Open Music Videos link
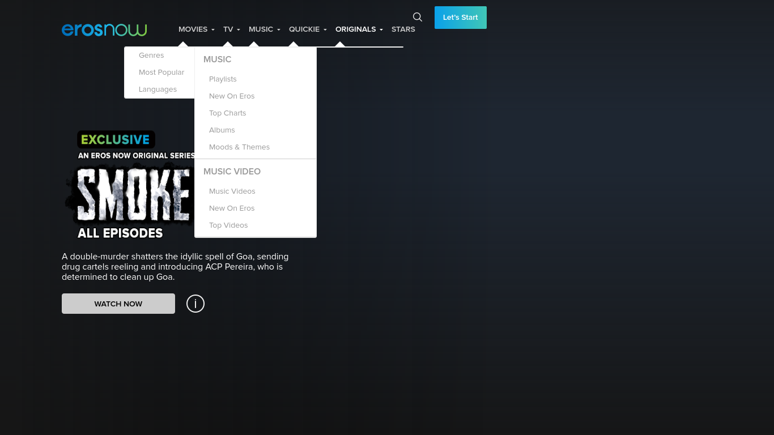774x435 pixels. click(232, 191)
